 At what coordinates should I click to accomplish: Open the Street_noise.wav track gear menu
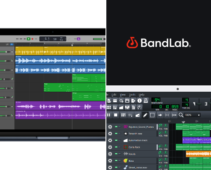(x=110, y=167)
